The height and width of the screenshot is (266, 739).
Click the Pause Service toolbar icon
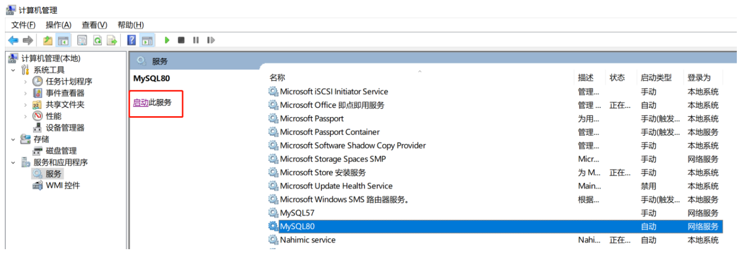196,40
